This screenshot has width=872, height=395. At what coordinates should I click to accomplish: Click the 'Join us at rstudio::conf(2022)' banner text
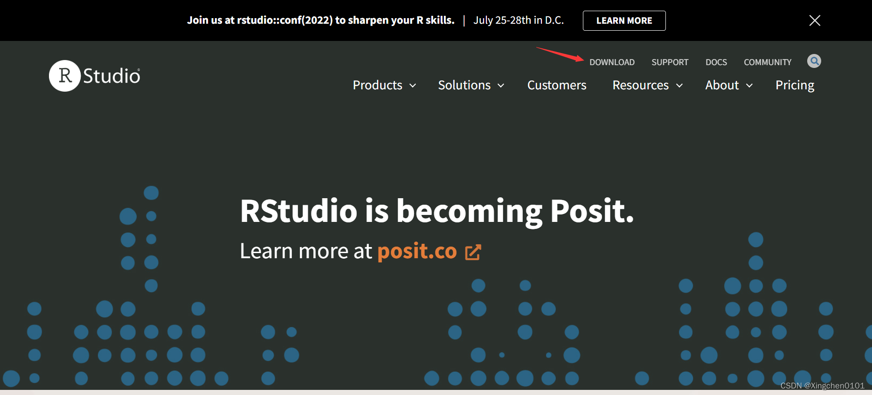coord(321,20)
